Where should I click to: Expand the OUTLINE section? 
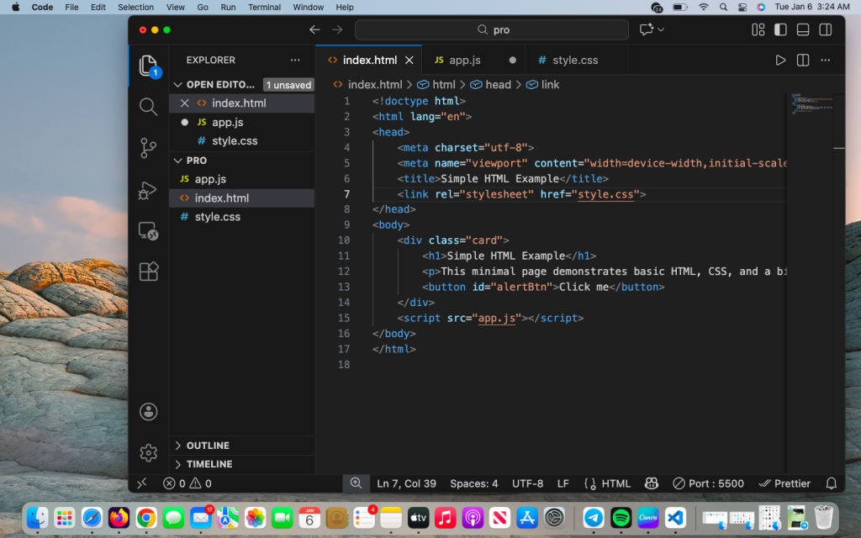pyautogui.click(x=208, y=446)
